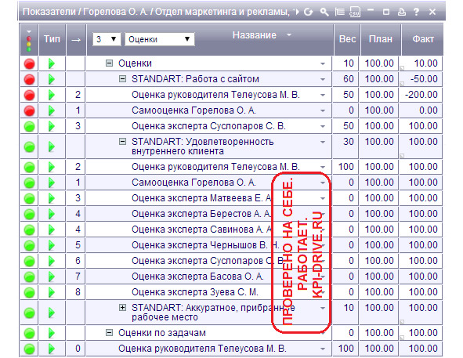Click green play arrow in Оценки row
The image size is (463, 358).
point(52,63)
